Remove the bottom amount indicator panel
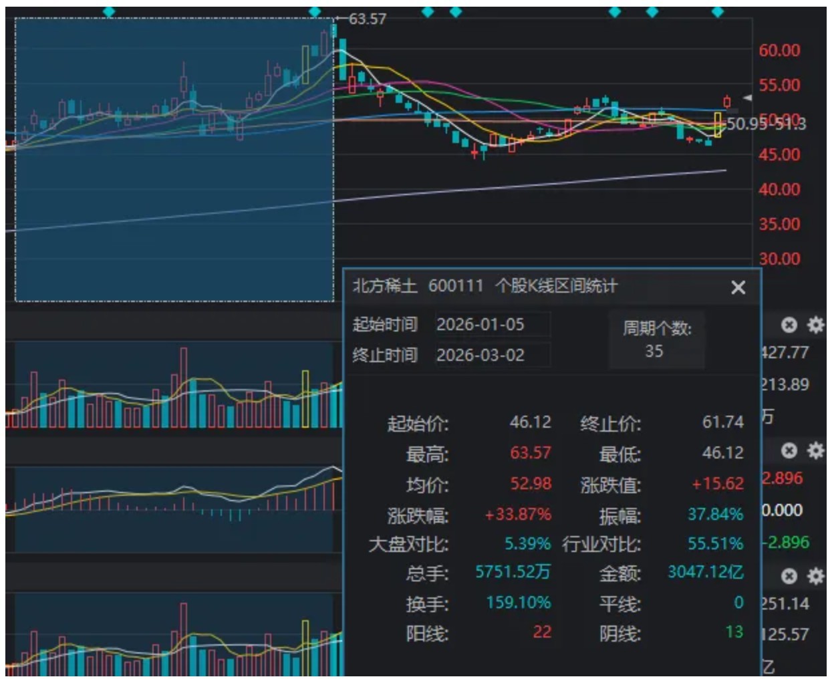 [789, 576]
